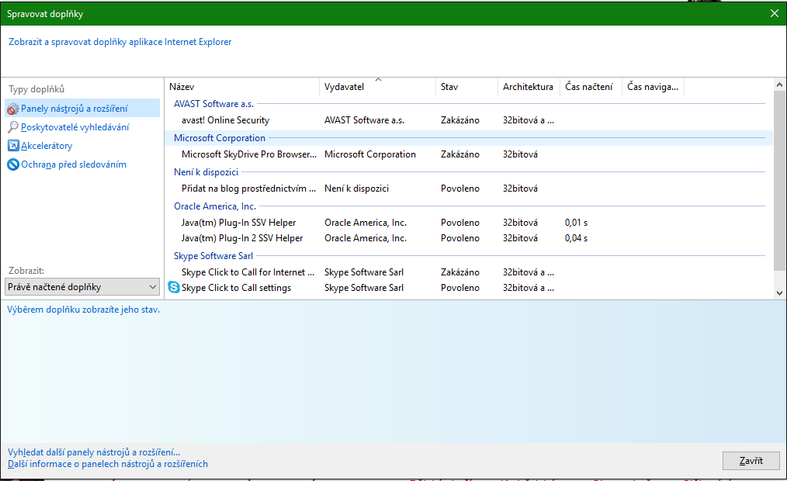Click the scrollbar up arrow in add-on list

(x=780, y=84)
